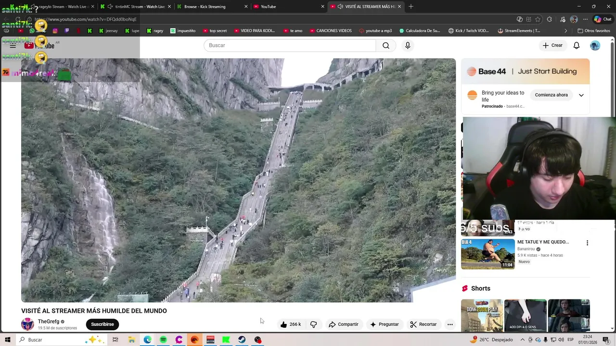The image size is (616, 346).
Task: Switch to tintinMC Stream tab
Action: pos(136,7)
